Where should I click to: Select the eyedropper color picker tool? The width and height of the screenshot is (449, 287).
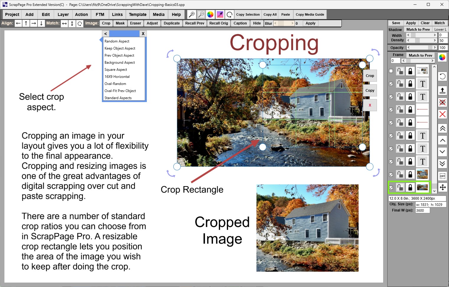(220, 14)
